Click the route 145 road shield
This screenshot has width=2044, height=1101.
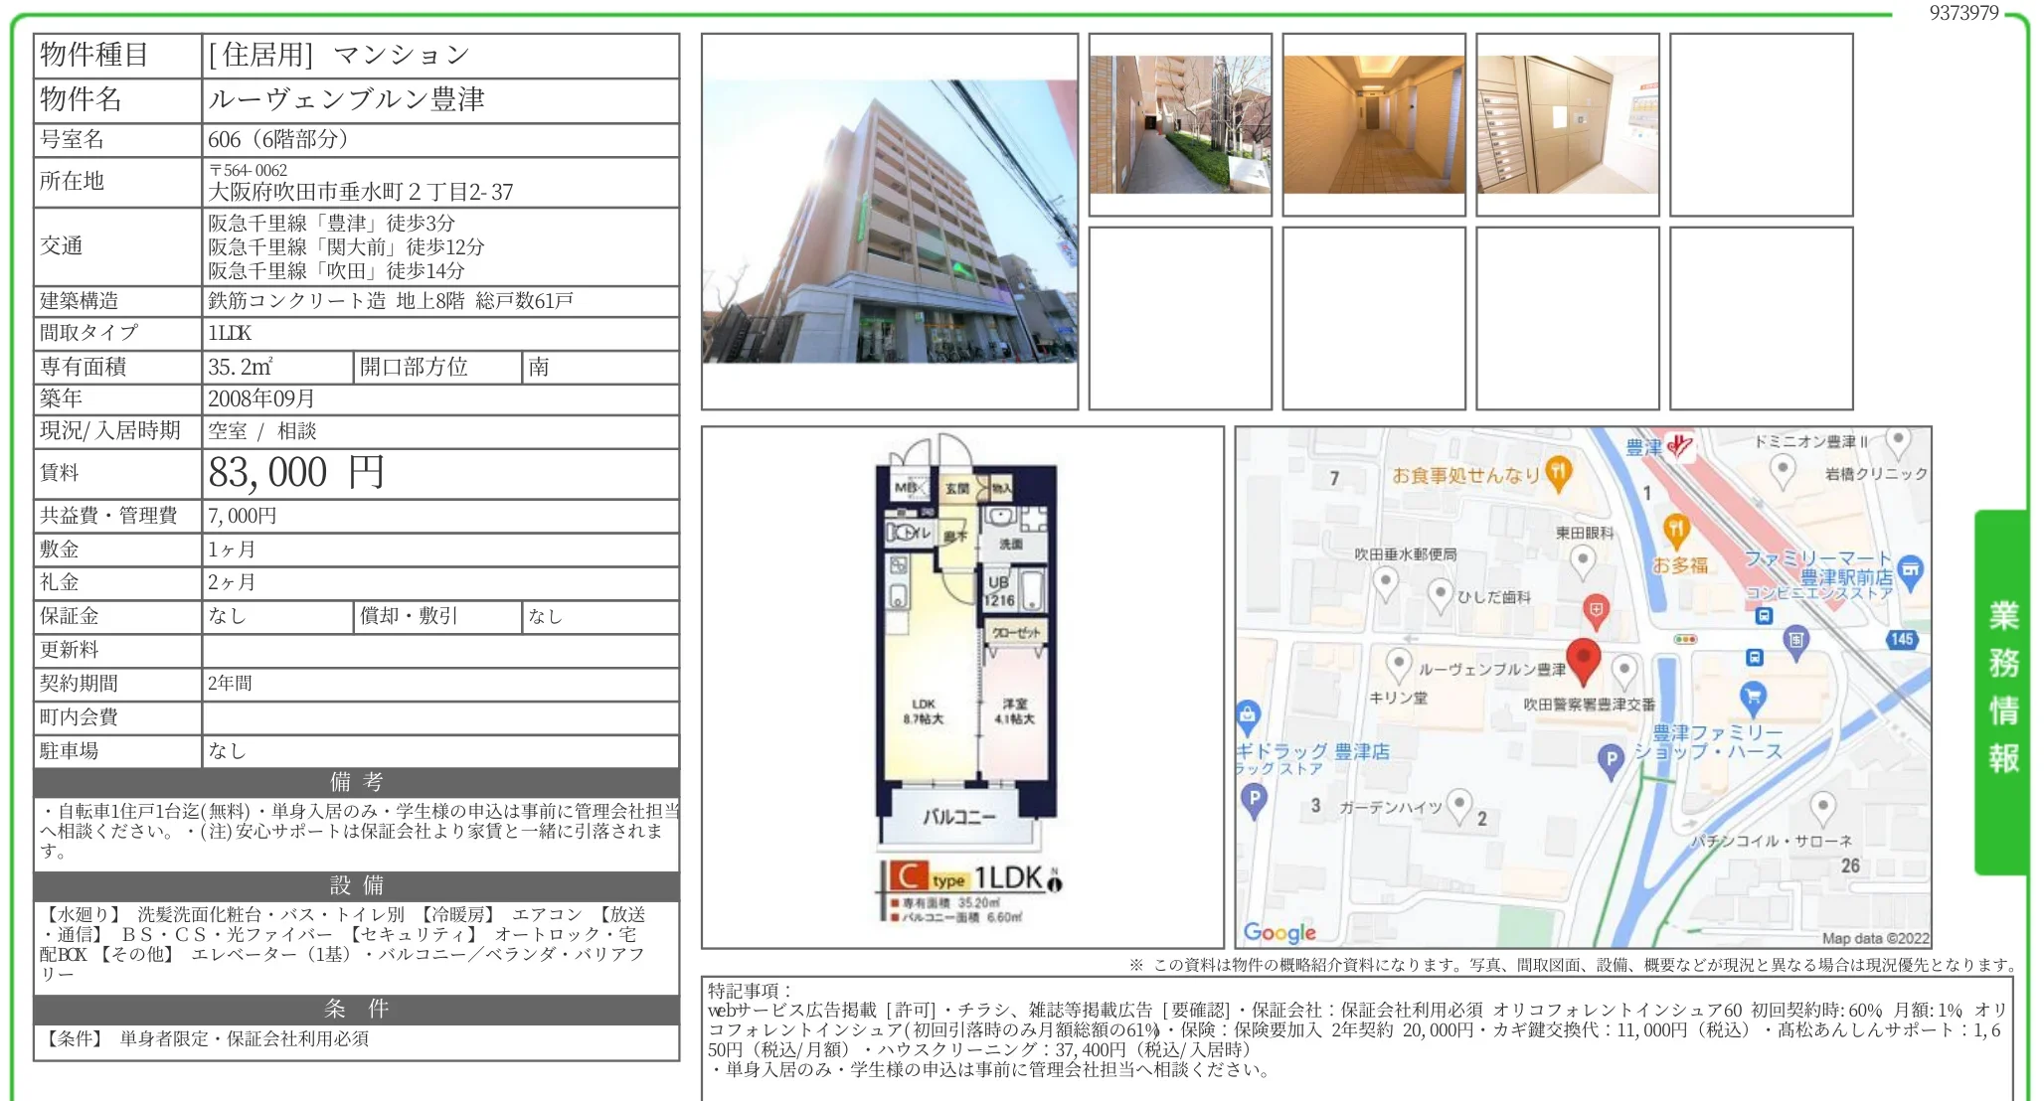[1902, 639]
